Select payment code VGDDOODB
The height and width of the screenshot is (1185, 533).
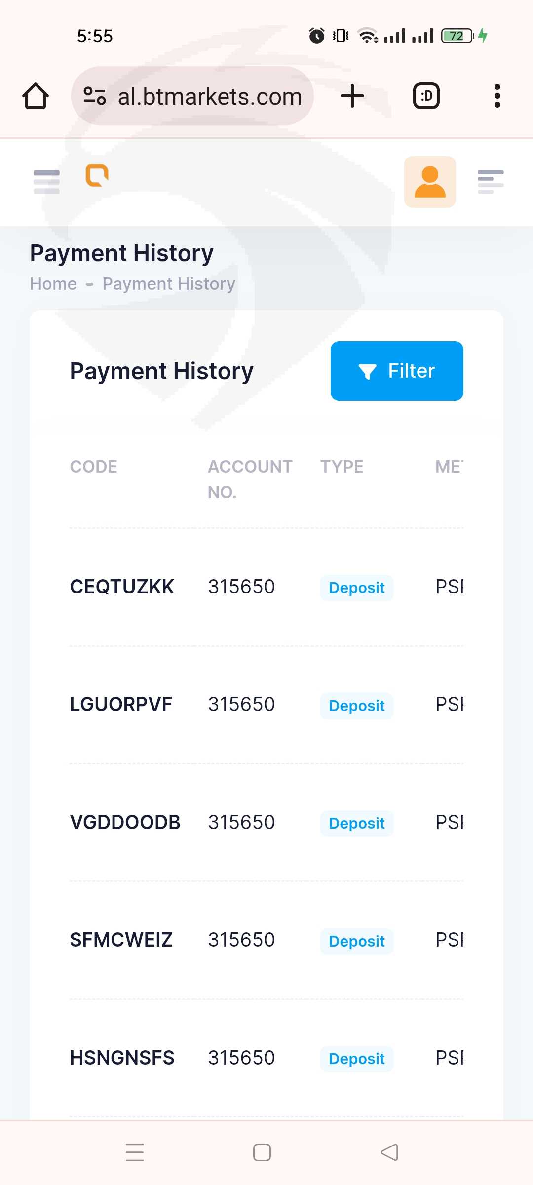[125, 822]
